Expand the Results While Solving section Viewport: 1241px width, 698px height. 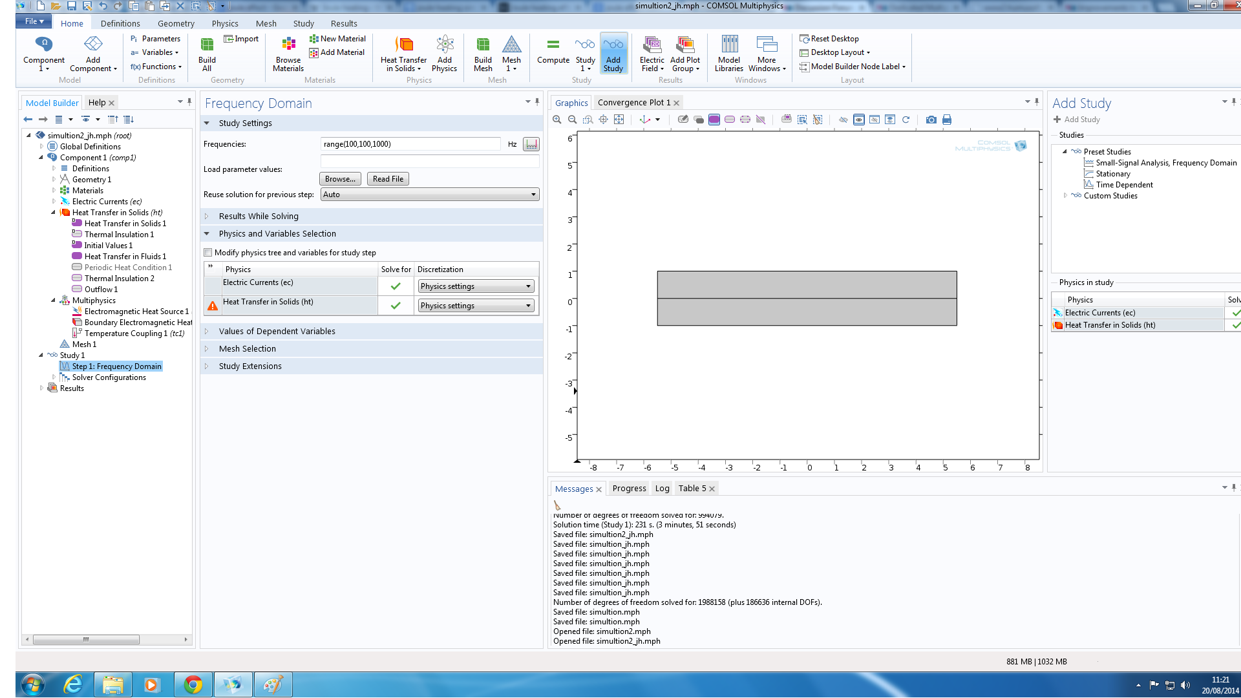click(259, 217)
